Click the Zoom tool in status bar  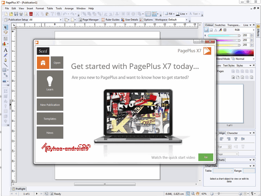[193, 194]
